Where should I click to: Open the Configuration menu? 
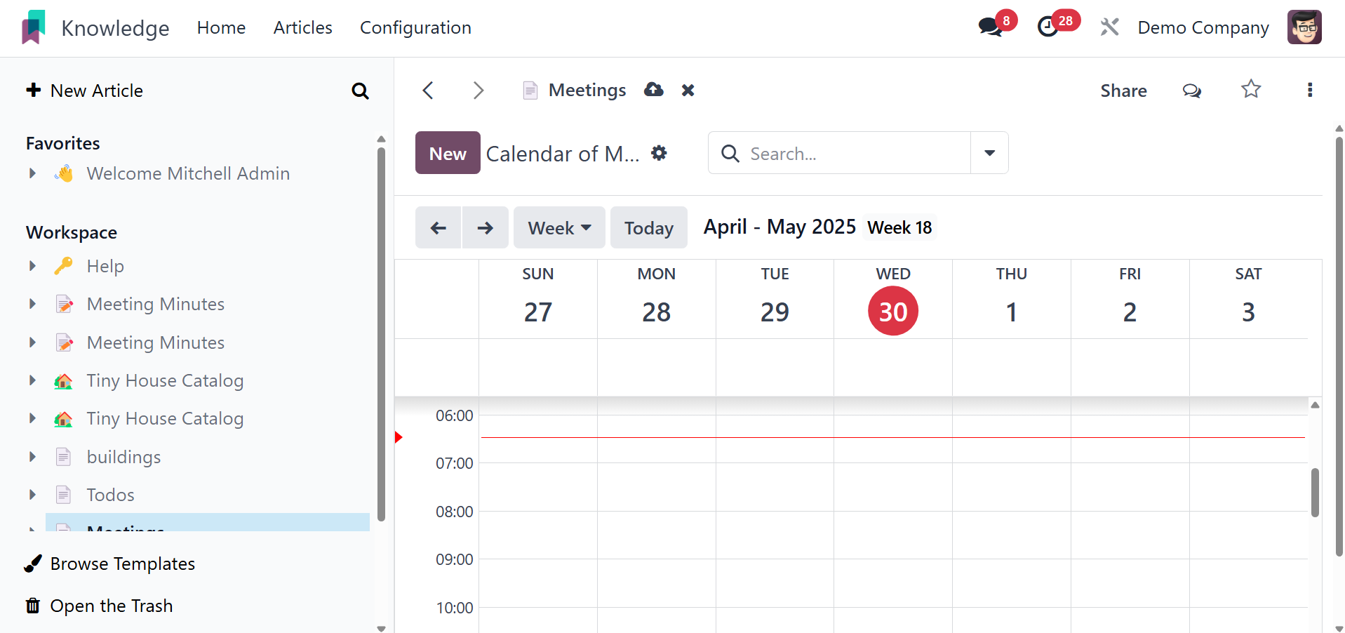pyautogui.click(x=415, y=27)
